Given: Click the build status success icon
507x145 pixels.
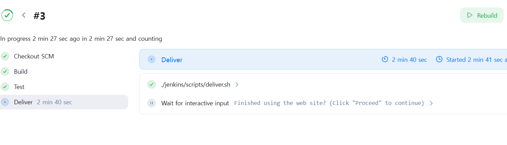Looking at the screenshot, I should (7, 15).
